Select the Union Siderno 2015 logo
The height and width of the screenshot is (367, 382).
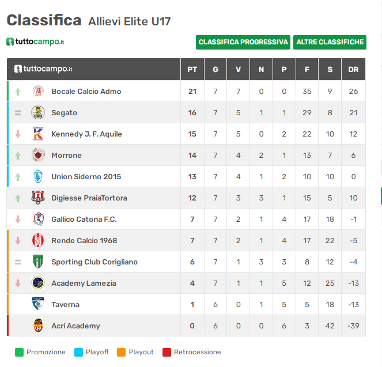[38, 176]
